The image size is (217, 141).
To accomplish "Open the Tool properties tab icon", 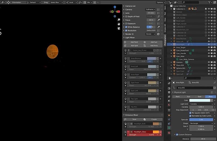I will coord(169,83).
